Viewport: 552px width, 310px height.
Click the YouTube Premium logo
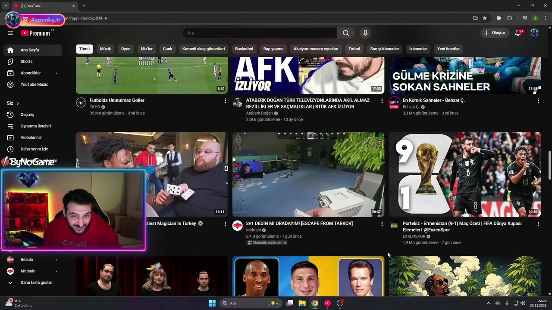(x=35, y=33)
